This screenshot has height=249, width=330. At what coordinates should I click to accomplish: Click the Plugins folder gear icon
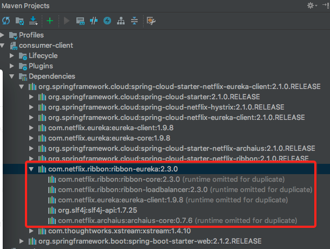[23, 67]
